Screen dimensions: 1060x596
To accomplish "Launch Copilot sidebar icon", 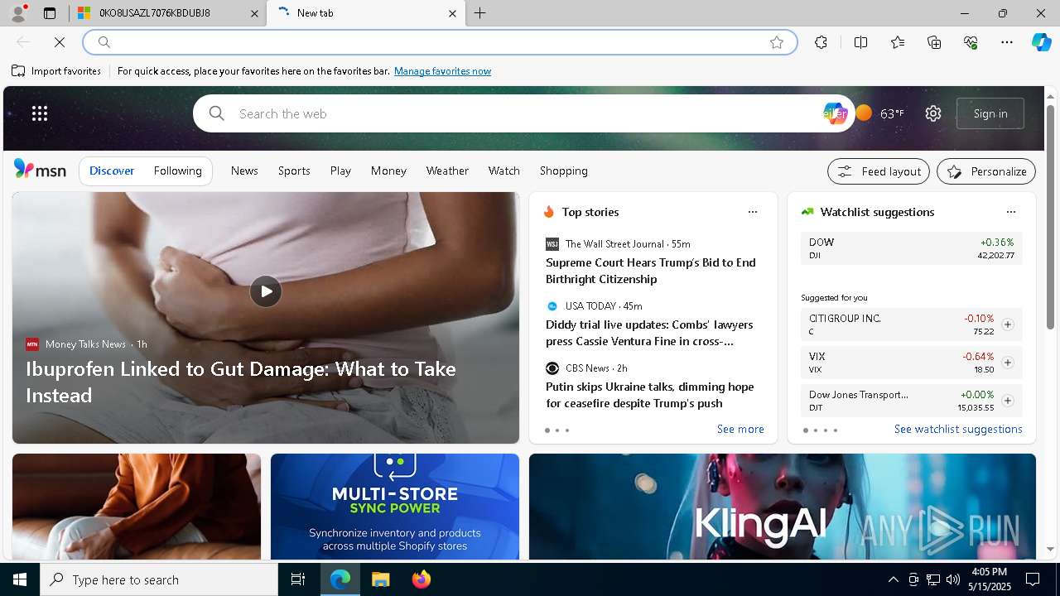I will (x=1041, y=42).
